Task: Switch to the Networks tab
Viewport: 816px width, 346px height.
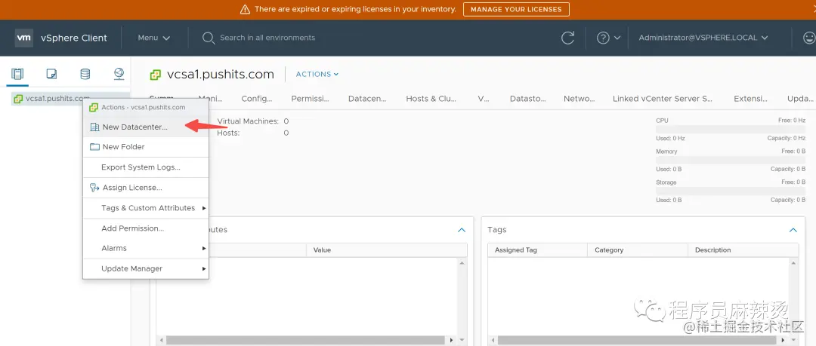Action: (579, 99)
